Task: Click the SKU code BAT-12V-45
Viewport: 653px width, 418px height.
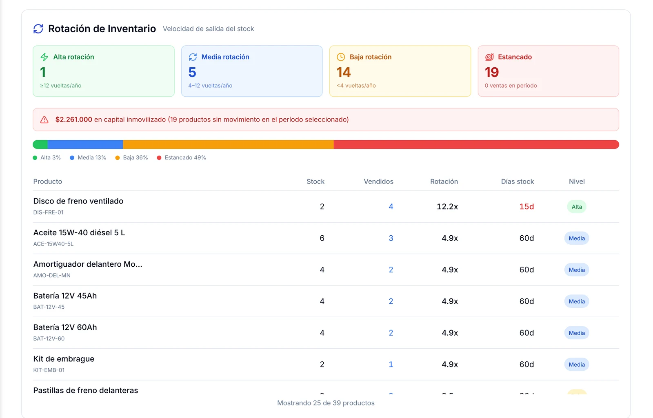Action: [49, 307]
